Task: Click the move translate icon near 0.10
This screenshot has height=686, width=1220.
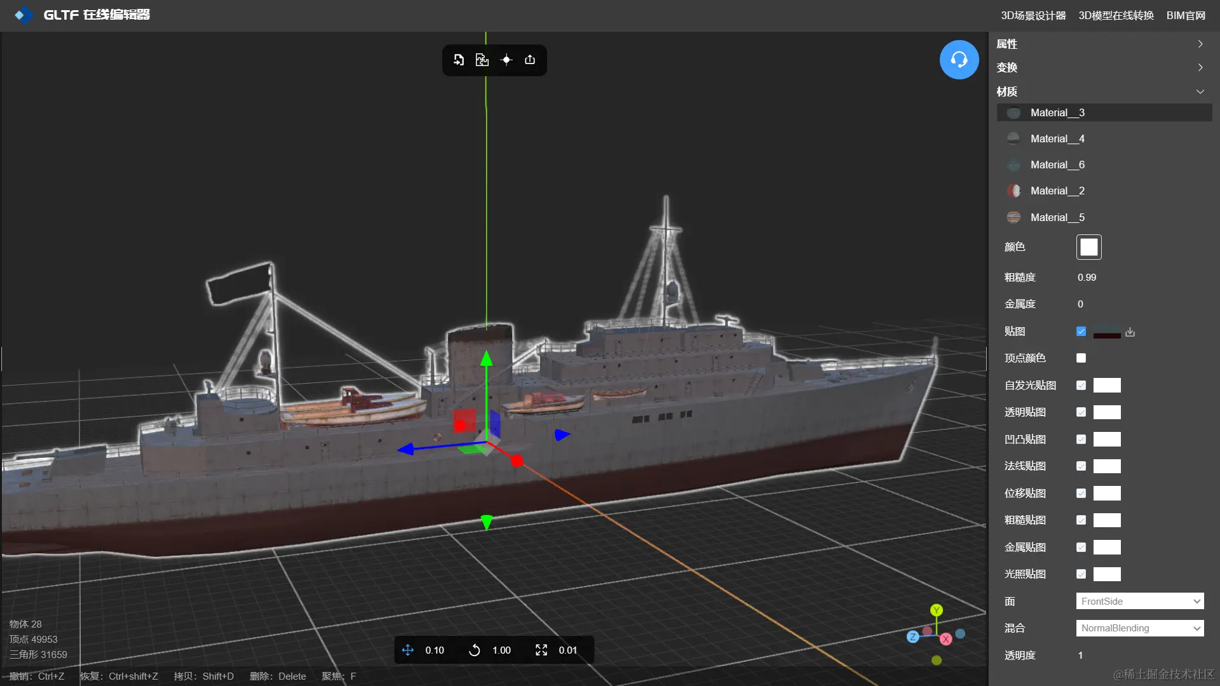Action: pos(408,650)
